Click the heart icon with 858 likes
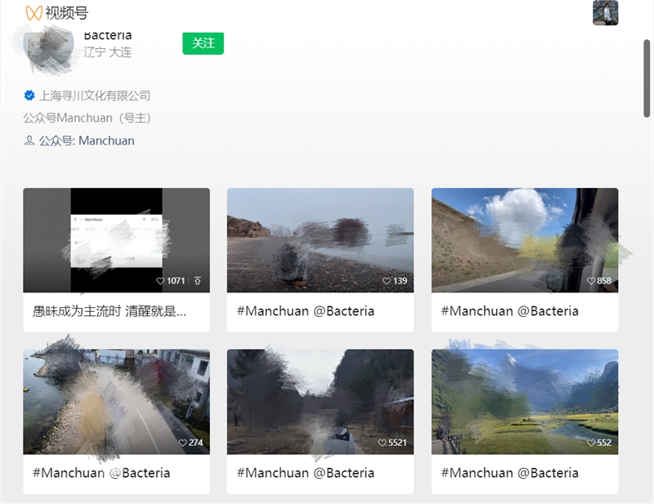 tap(591, 281)
